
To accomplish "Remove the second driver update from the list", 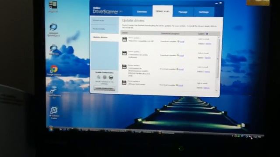I will (208, 58).
